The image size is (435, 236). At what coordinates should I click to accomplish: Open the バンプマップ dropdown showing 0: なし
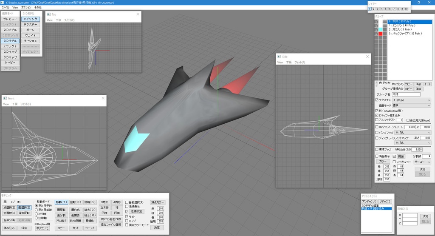412,133
